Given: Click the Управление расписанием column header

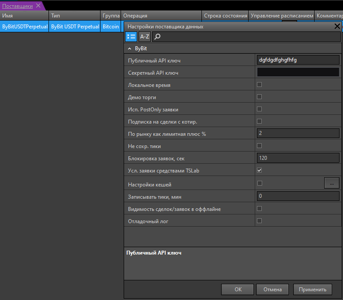Looking at the screenshot, I should click(281, 16).
